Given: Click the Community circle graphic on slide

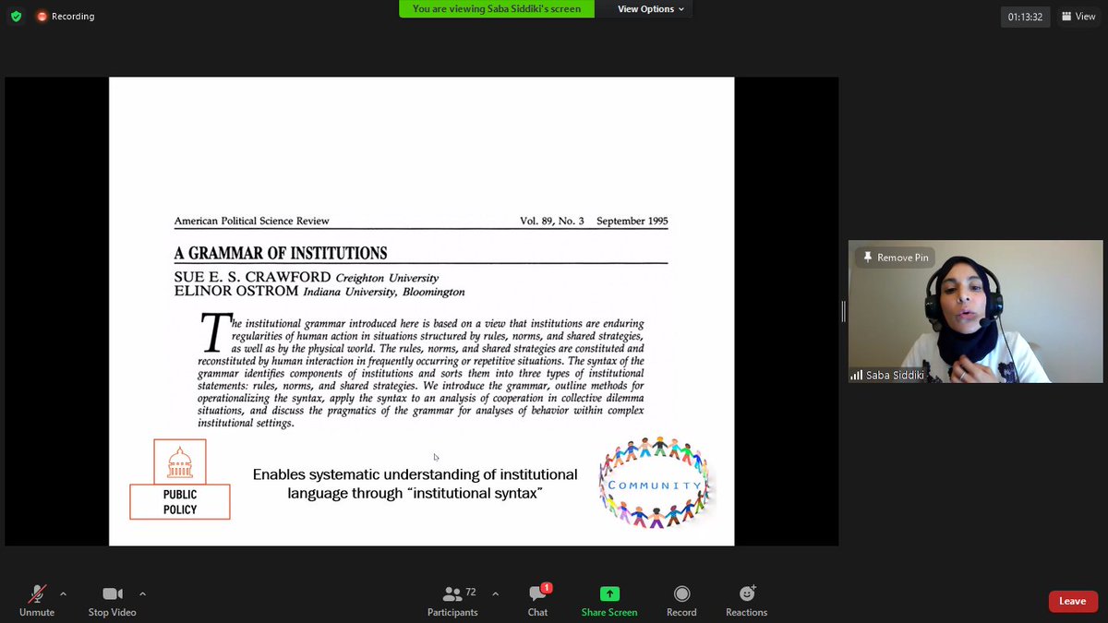Looking at the screenshot, I should coord(655,484).
